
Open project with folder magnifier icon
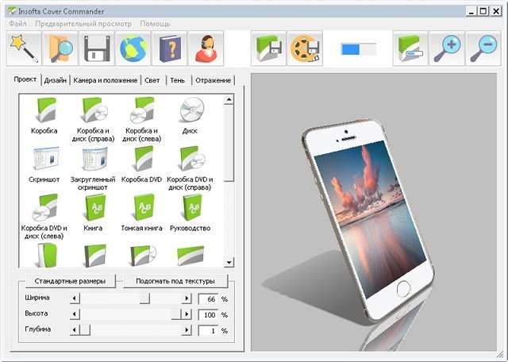tap(60, 48)
